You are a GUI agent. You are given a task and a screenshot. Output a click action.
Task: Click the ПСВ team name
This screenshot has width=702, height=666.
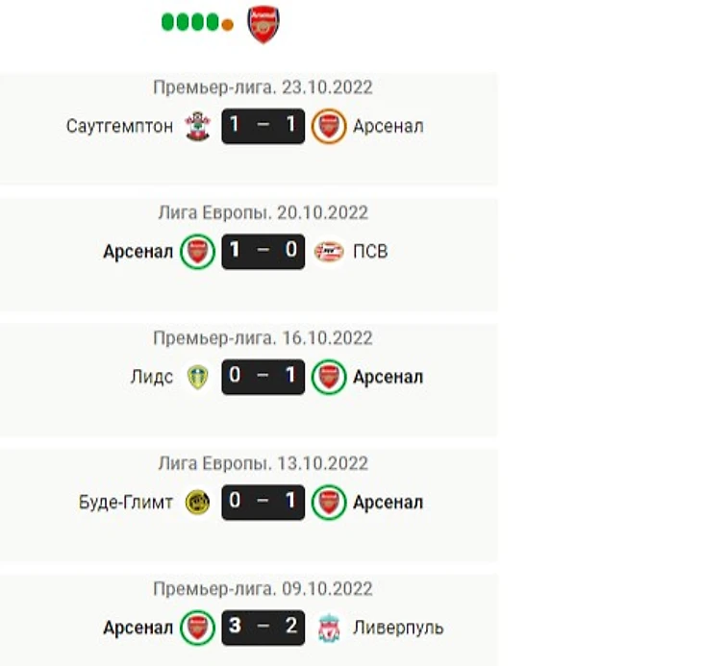[370, 252]
